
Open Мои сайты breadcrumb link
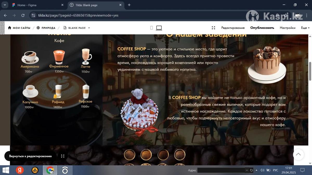[22, 28]
